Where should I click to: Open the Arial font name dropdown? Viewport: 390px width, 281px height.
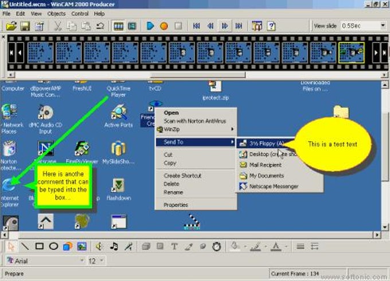coord(81,260)
